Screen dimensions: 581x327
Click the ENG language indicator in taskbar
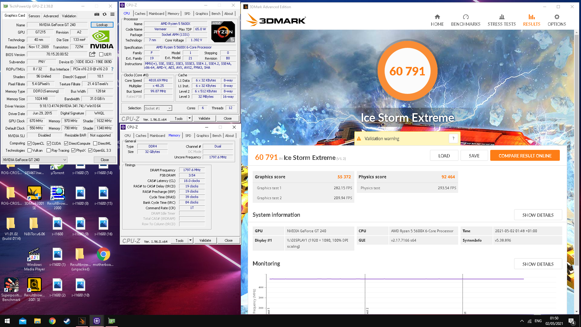pos(538,321)
